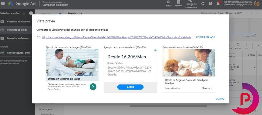
Task: Click the date range 5 jun. – 18 ago. de 2020
Action: click(230, 13)
